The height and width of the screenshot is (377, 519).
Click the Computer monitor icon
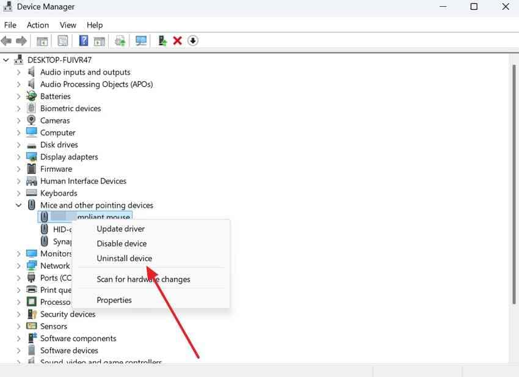tap(31, 132)
